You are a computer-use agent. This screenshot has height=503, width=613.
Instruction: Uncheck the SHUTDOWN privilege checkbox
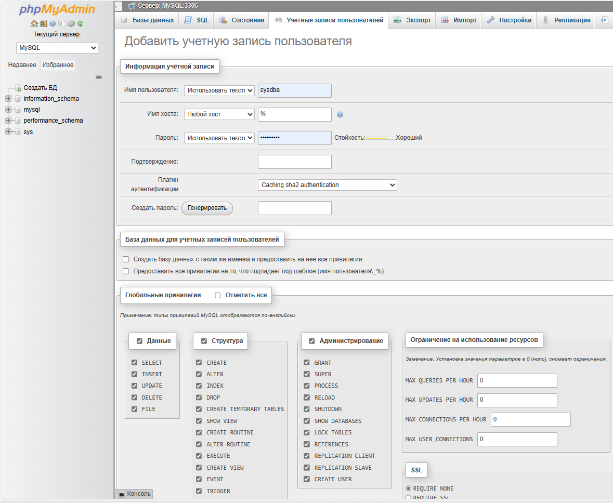pyautogui.click(x=307, y=409)
